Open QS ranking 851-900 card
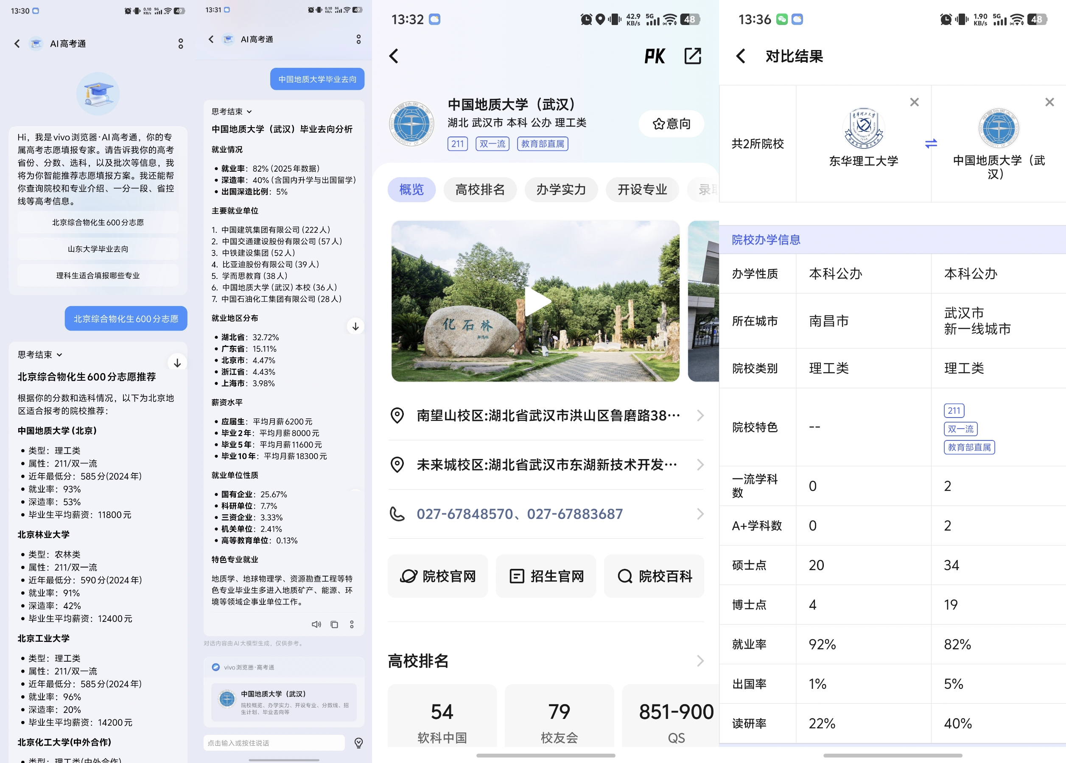 click(x=671, y=716)
